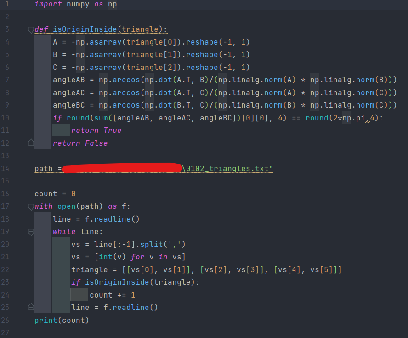408x338 pixels.
Task: Click line number 14 in the gutter
Action: 7,168
